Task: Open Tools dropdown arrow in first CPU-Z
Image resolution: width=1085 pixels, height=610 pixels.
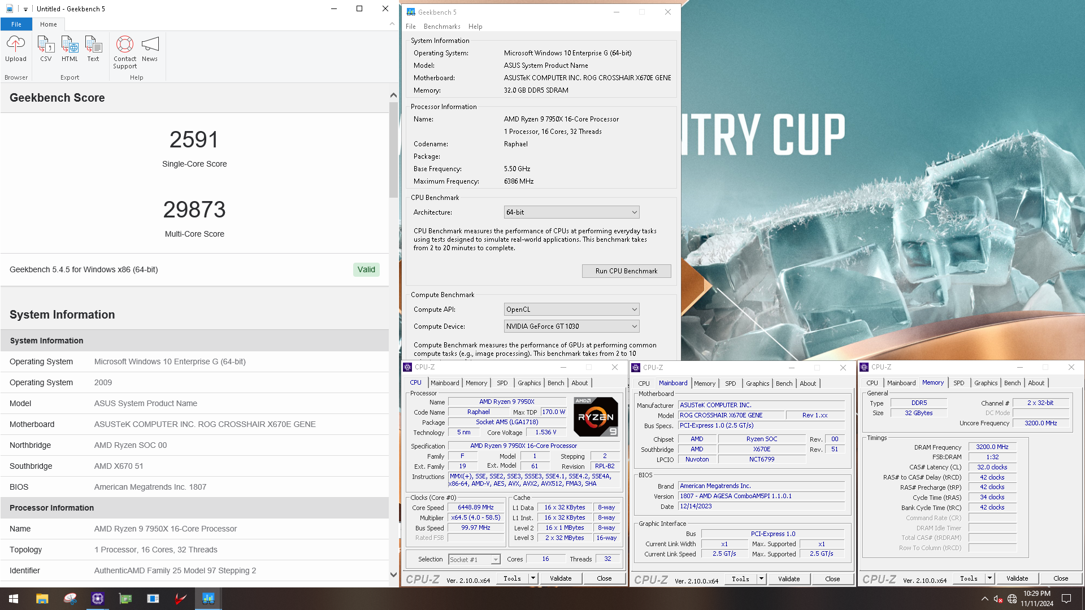Action: [533, 578]
